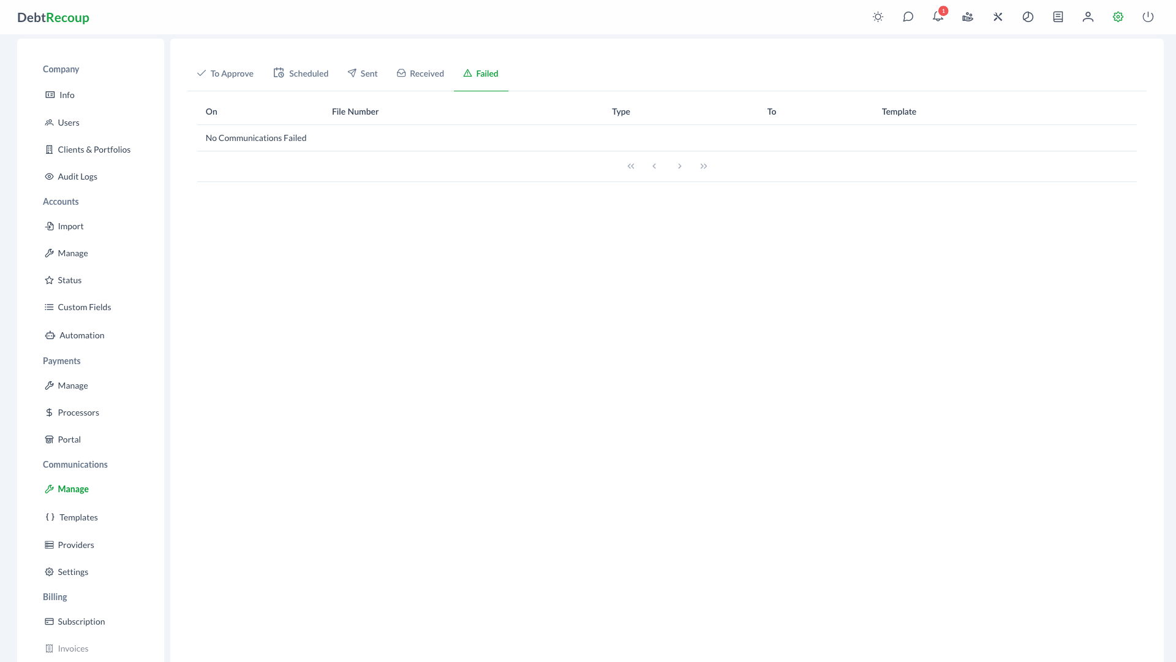Open Audit Logs in the sidebar

click(x=77, y=177)
